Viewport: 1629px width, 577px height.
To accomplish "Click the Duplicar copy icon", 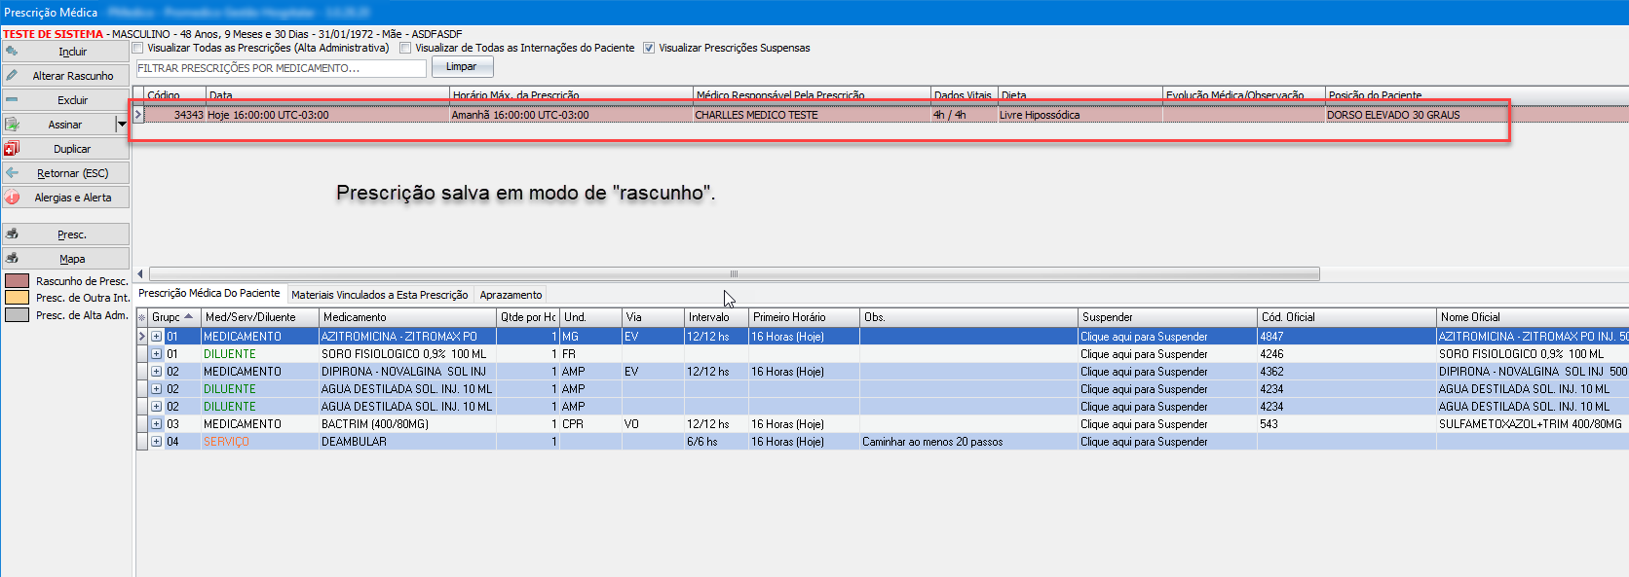I will click(12, 148).
